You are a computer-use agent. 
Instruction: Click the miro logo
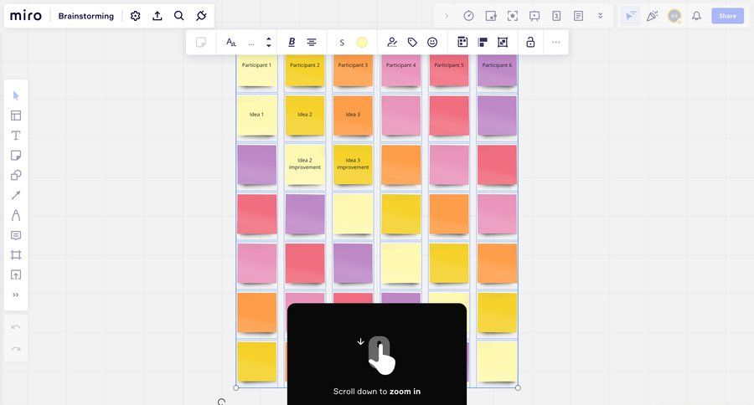click(25, 15)
